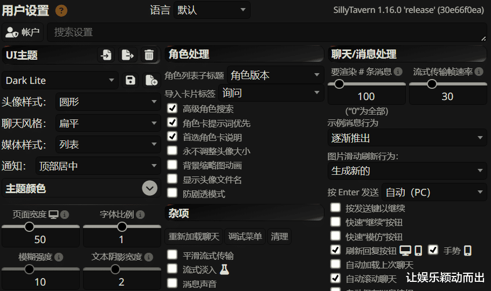The image size is (491, 291).
Task: Enable 流式淡入 checkbox
Action: click(x=172, y=269)
